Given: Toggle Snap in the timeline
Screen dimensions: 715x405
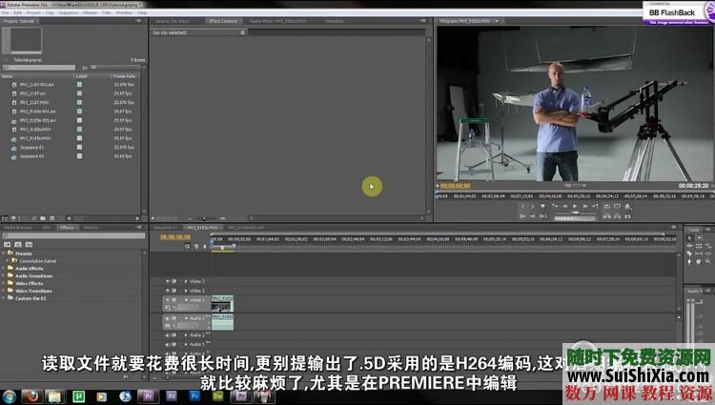Looking at the screenshot, I should pos(187,247).
